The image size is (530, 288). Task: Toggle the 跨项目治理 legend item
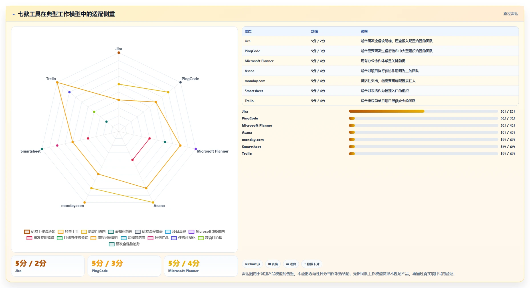(x=210, y=238)
